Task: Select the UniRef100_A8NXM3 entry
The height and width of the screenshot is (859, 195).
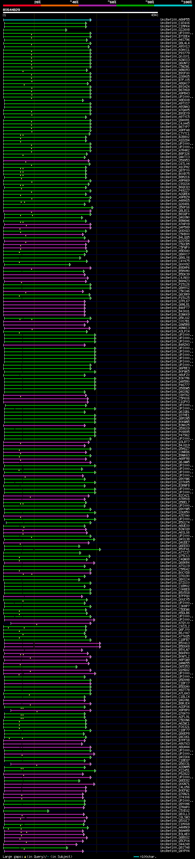Action: [175, 70]
